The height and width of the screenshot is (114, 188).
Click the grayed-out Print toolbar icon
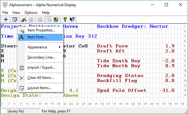31,19
